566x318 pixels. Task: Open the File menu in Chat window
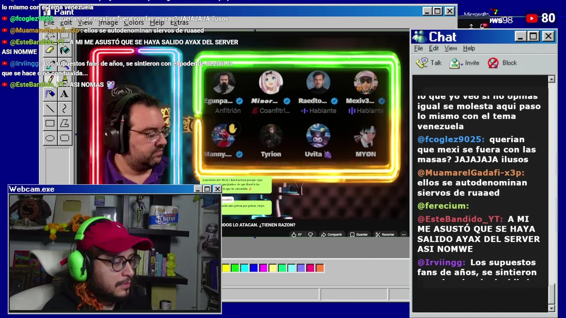tap(418, 48)
